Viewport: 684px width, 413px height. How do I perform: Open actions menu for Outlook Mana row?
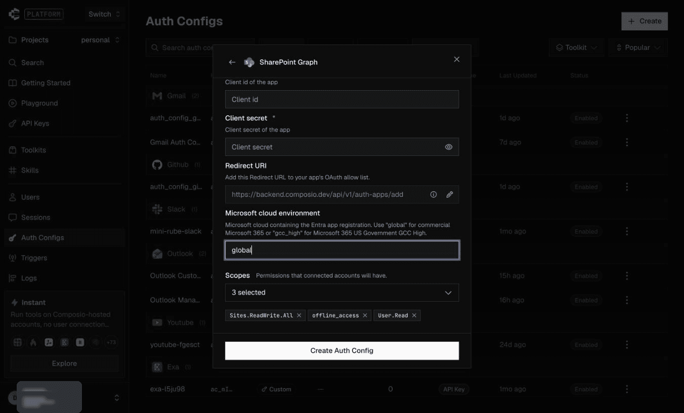coord(627,300)
